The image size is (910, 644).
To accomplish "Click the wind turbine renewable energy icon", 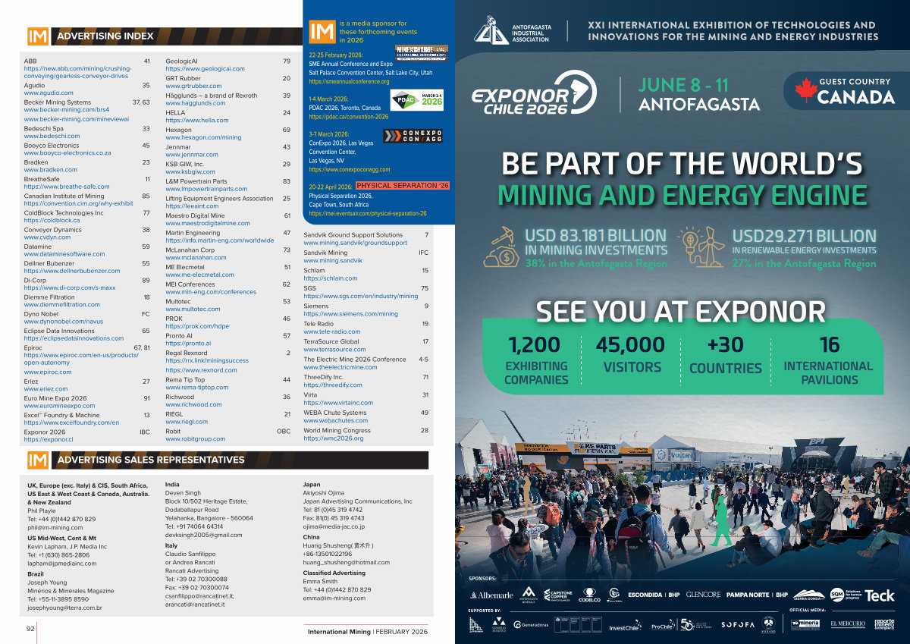I will (701, 247).
